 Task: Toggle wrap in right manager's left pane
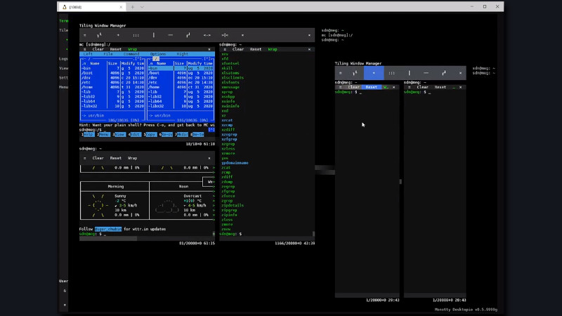point(386,87)
